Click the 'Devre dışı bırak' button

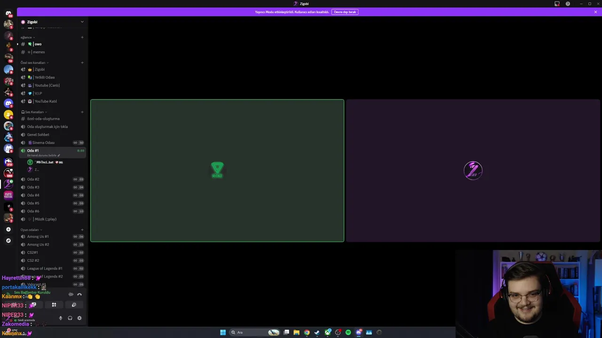click(x=345, y=12)
